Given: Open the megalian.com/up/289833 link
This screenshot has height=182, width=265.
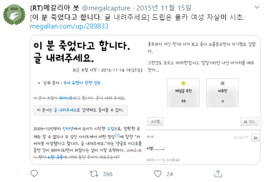Looking at the screenshot, I should [x=69, y=26].
